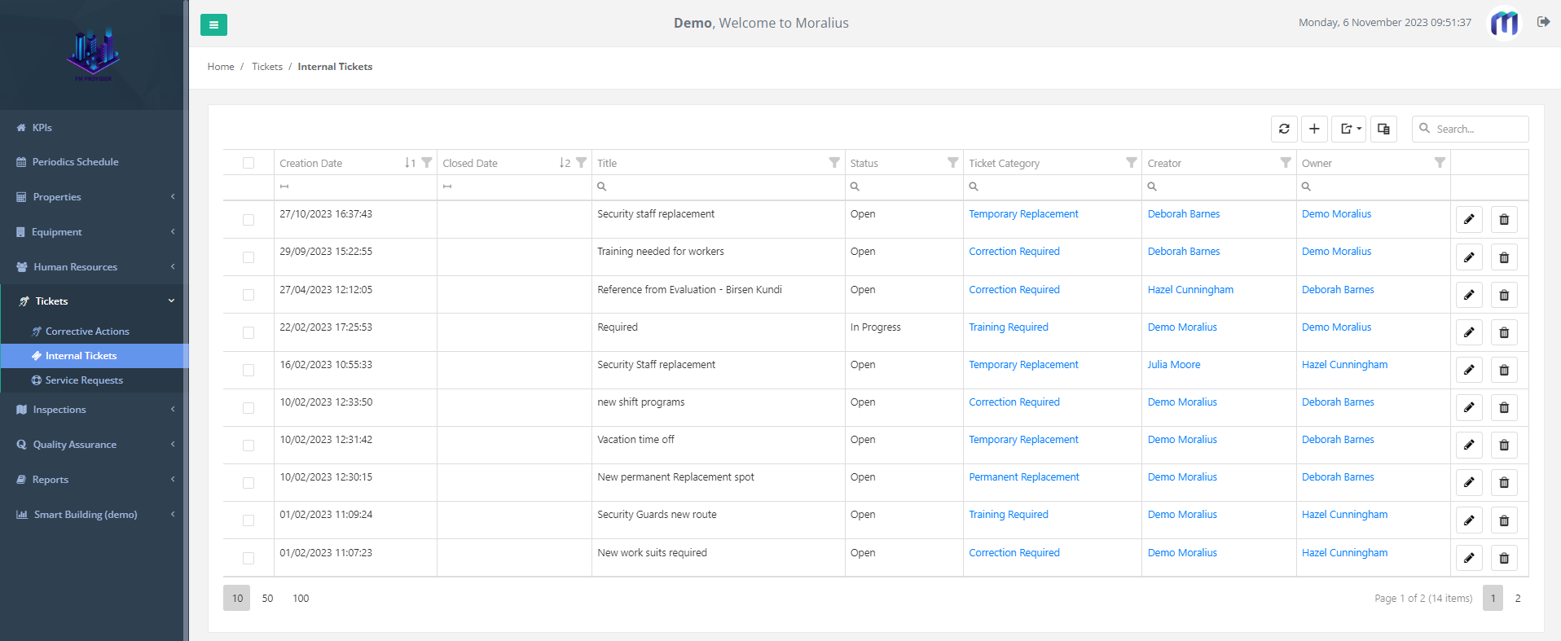Tick the select-all checkbox in header
Image resolution: width=1561 pixels, height=641 pixels.
(248, 163)
